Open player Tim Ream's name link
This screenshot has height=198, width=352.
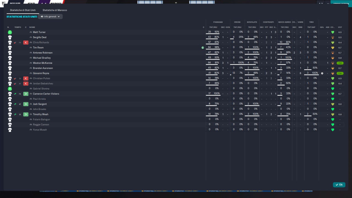tap(38, 48)
